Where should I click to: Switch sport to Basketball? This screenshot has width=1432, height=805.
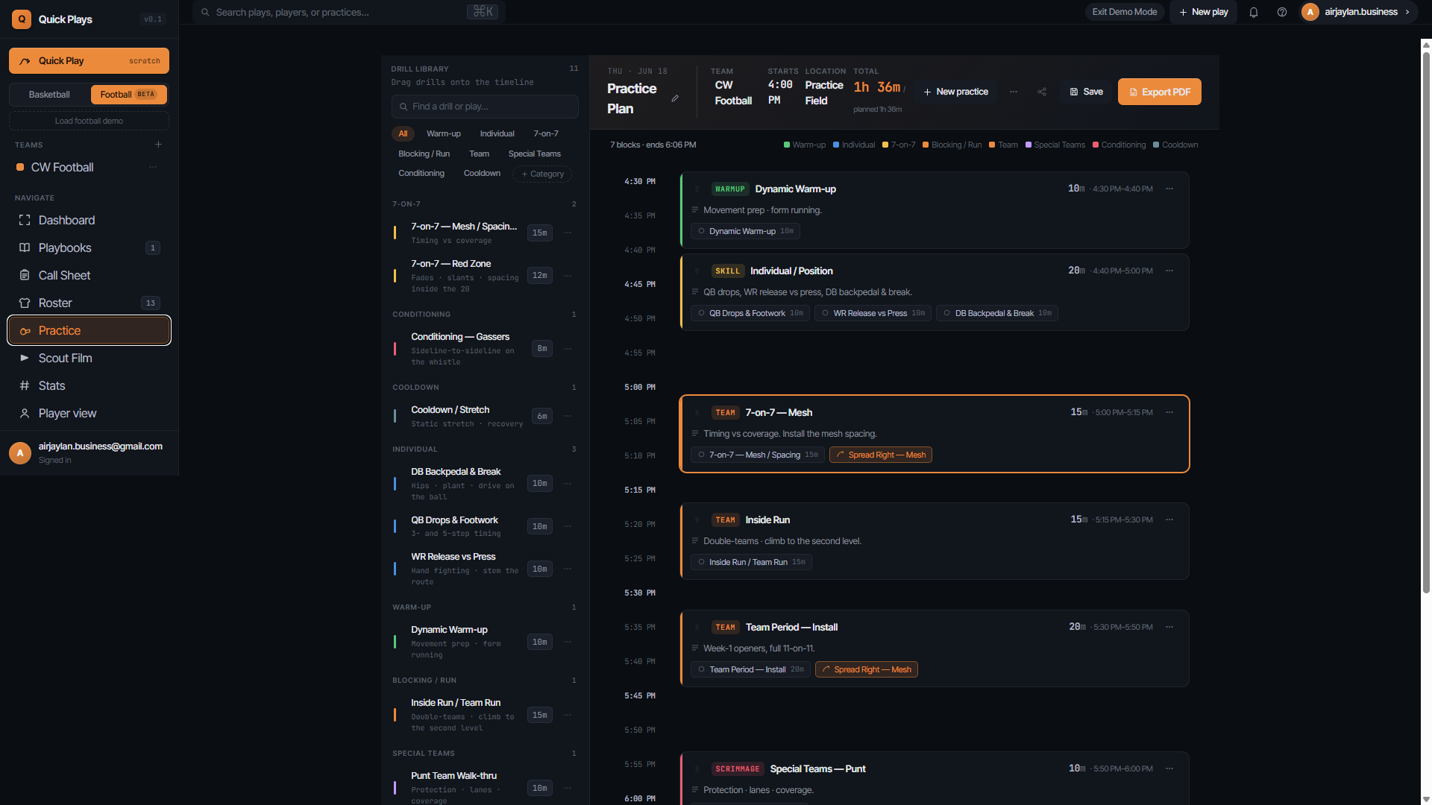[x=49, y=95]
